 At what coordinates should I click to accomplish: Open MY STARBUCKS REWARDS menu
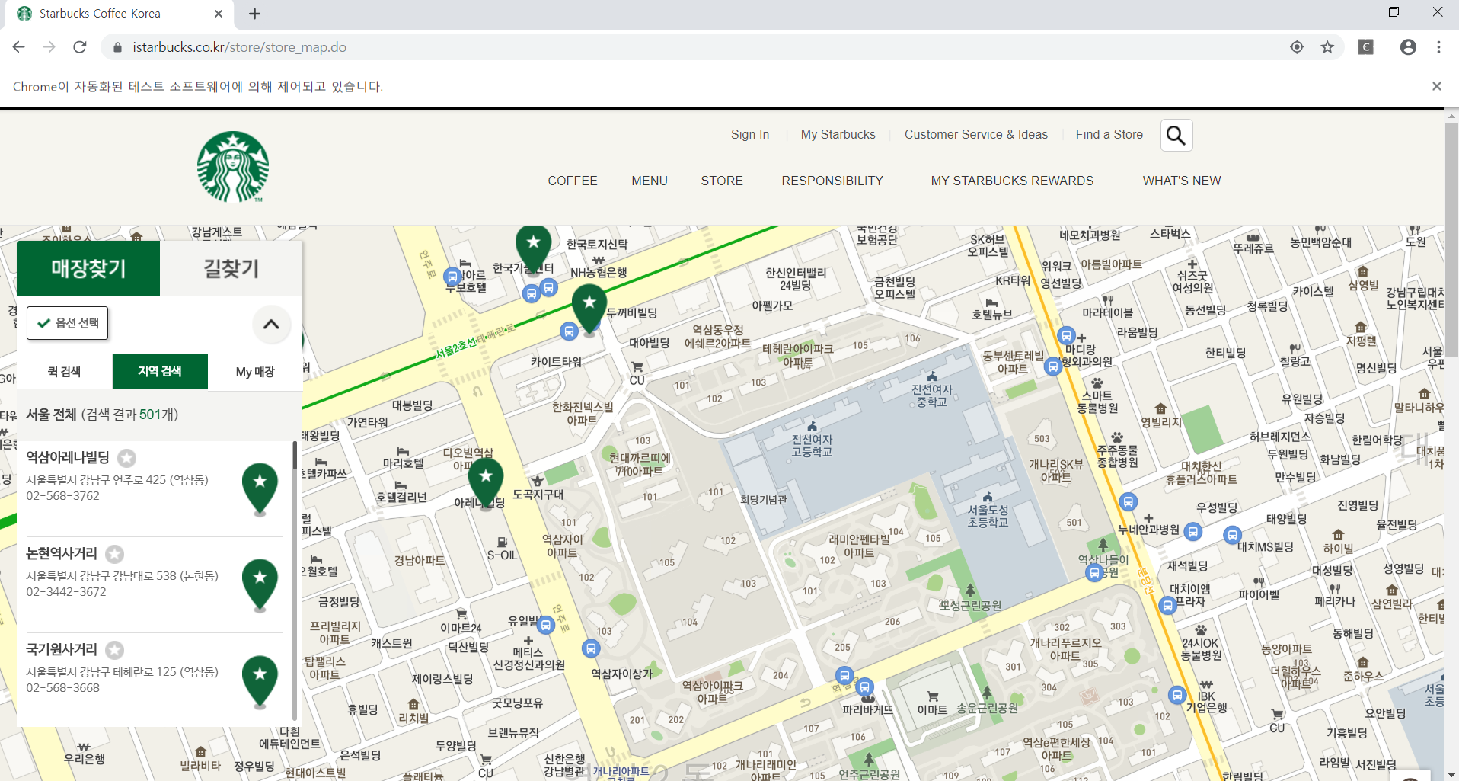tap(1012, 181)
